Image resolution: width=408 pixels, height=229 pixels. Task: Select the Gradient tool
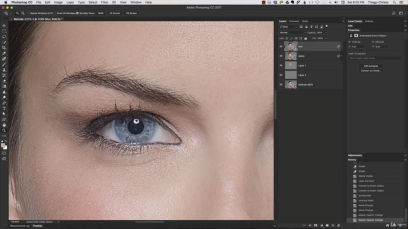click(x=4, y=87)
